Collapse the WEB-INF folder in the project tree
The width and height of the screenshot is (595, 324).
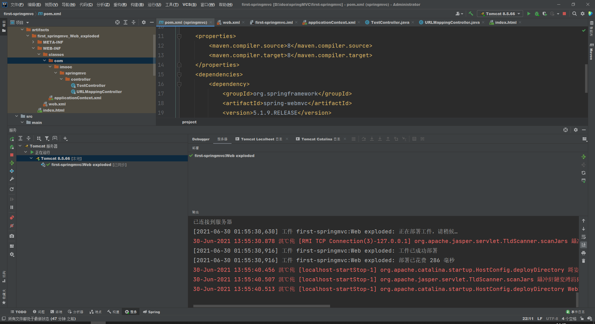(33, 48)
